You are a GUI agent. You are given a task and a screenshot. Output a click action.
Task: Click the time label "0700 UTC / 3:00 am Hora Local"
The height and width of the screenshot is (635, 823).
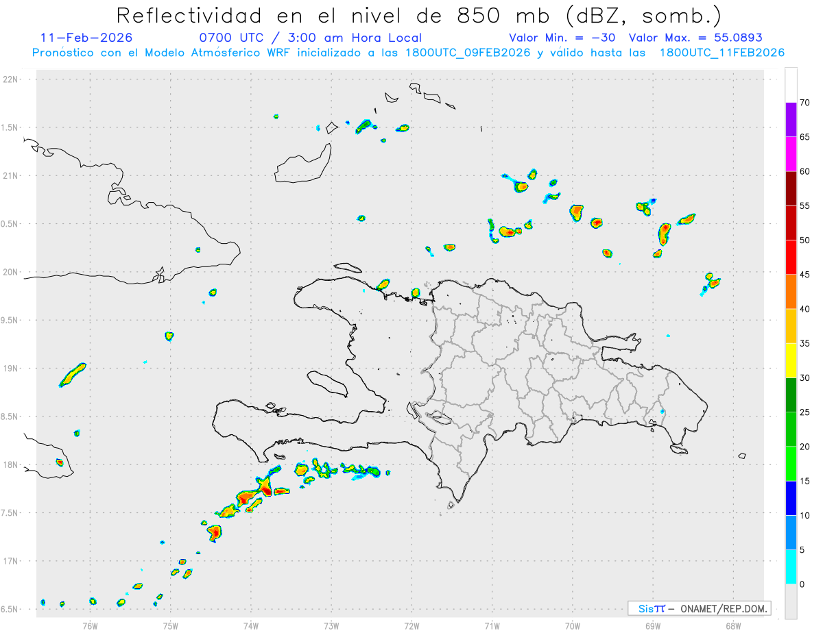pos(310,38)
